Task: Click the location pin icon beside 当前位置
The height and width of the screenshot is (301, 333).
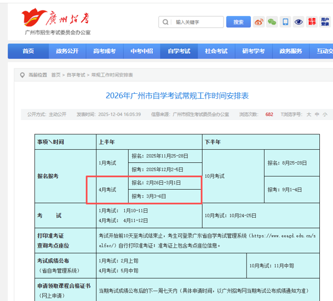Action: [x=22, y=75]
